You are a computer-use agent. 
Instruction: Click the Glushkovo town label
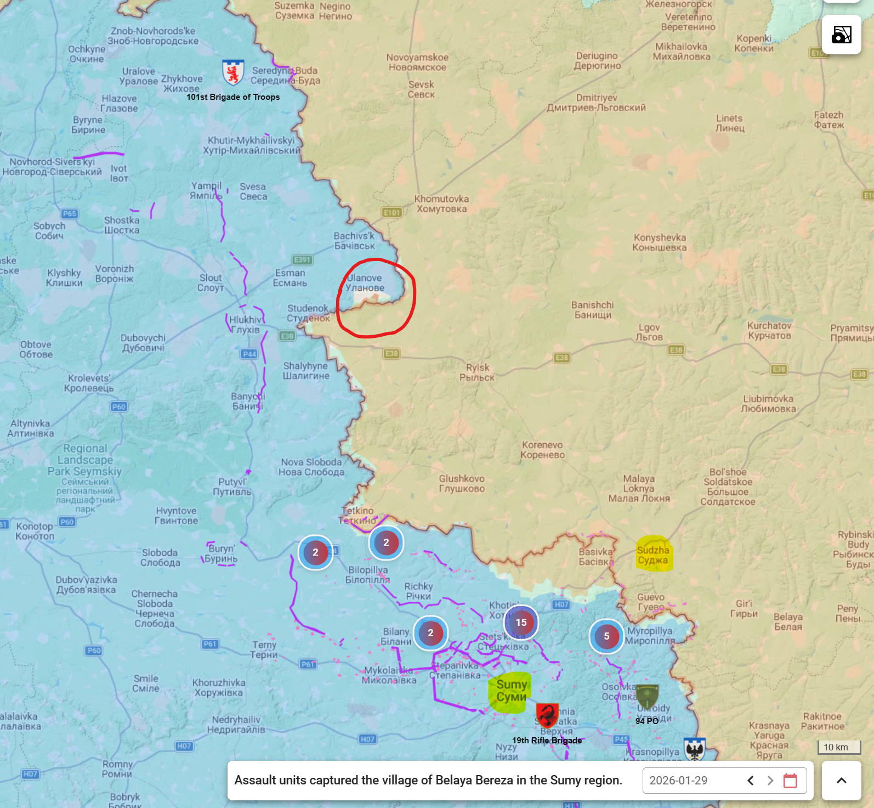[x=462, y=484]
